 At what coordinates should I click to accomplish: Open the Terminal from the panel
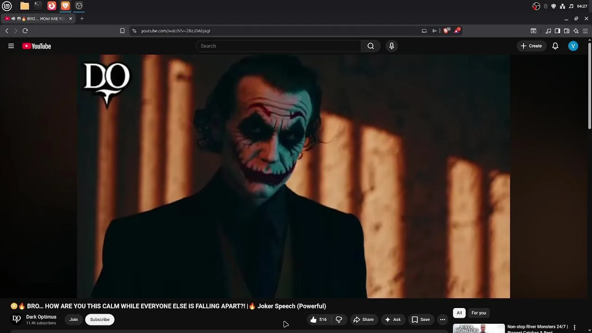click(38, 6)
